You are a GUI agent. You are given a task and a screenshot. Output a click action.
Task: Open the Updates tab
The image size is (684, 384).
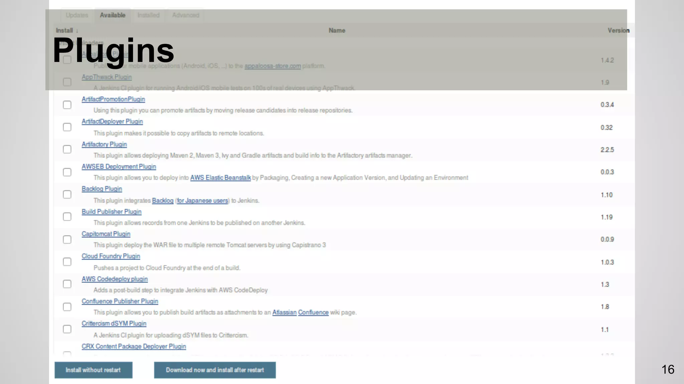pos(77,15)
